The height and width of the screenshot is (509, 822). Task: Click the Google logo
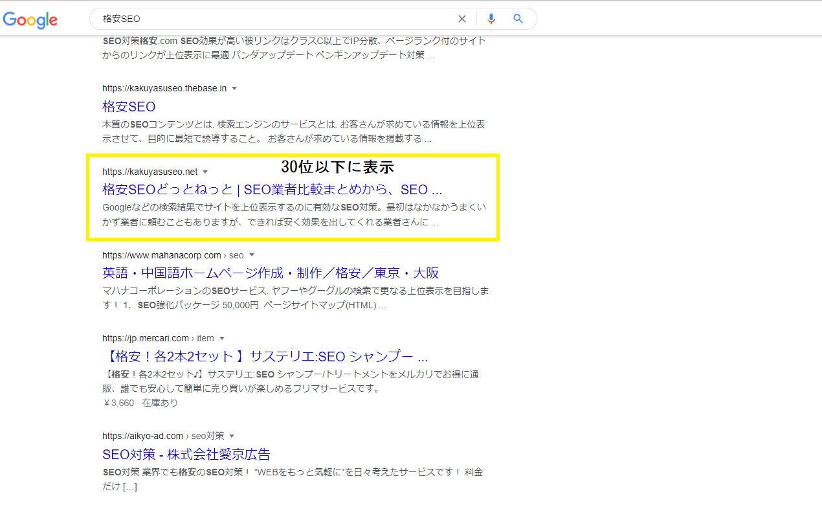30,19
